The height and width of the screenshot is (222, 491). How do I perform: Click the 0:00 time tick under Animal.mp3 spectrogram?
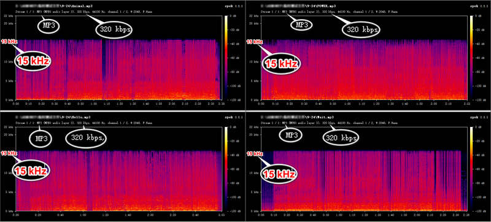click(x=16, y=103)
